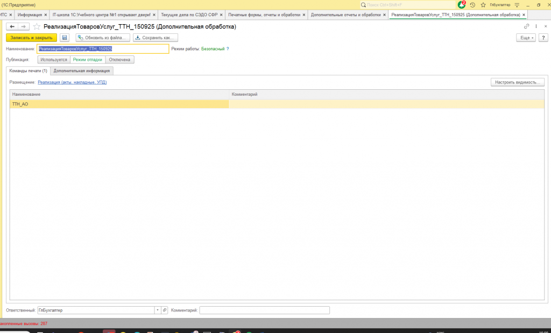Open Реализация (акты, накладные, УПД) link
Screen dimensions: 551x333
[72, 82]
